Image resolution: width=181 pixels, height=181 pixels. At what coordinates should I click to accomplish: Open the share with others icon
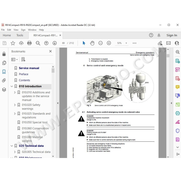pos(177,43)
